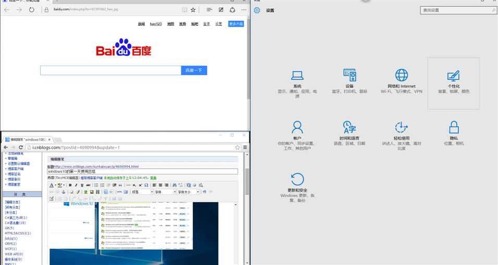Image resolution: width=498 pixels, height=265 pixels.
Task: Insert special character omega symbol
Action: pos(146,185)
